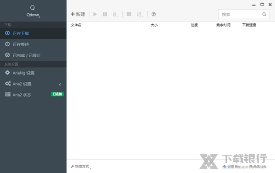The image size is (275, 173).
Task: Sort by 下载速度 column header
Action: [249, 25]
